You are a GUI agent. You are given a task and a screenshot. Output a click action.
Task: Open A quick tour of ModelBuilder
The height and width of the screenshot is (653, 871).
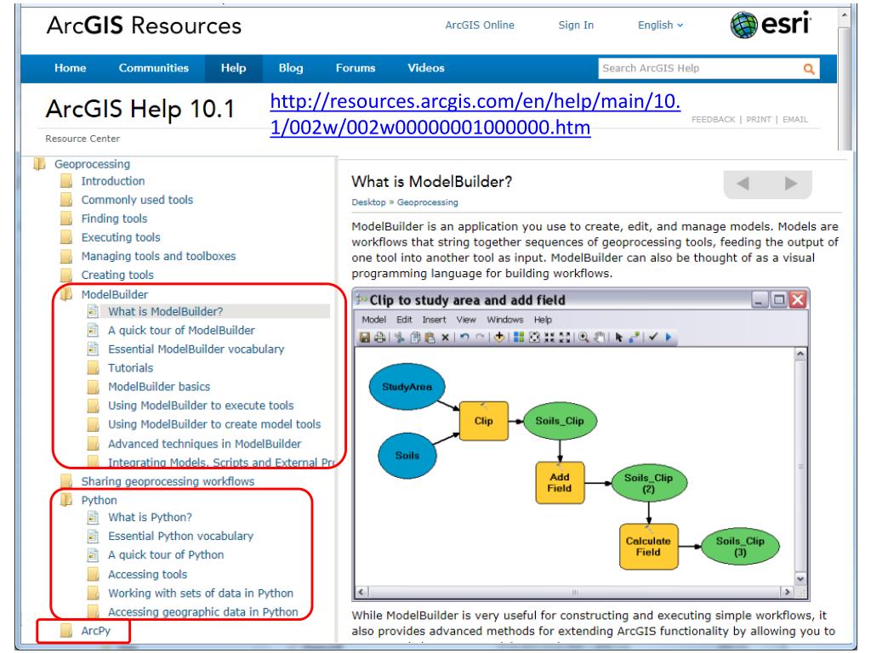pos(181,331)
